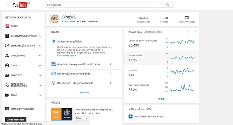The width and height of the screenshot is (233, 125).
Task: Open the hamburger guide menu
Action: (8, 5)
